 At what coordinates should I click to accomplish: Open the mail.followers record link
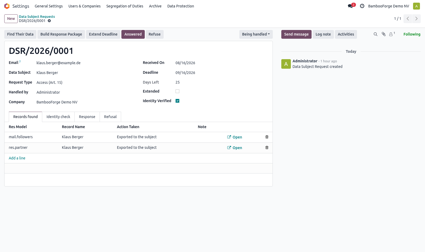(235, 137)
